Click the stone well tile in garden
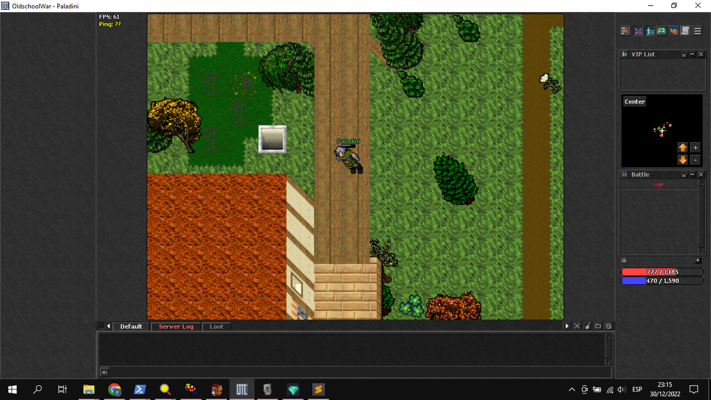Viewport: 711px width, 400px height. (272, 139)
